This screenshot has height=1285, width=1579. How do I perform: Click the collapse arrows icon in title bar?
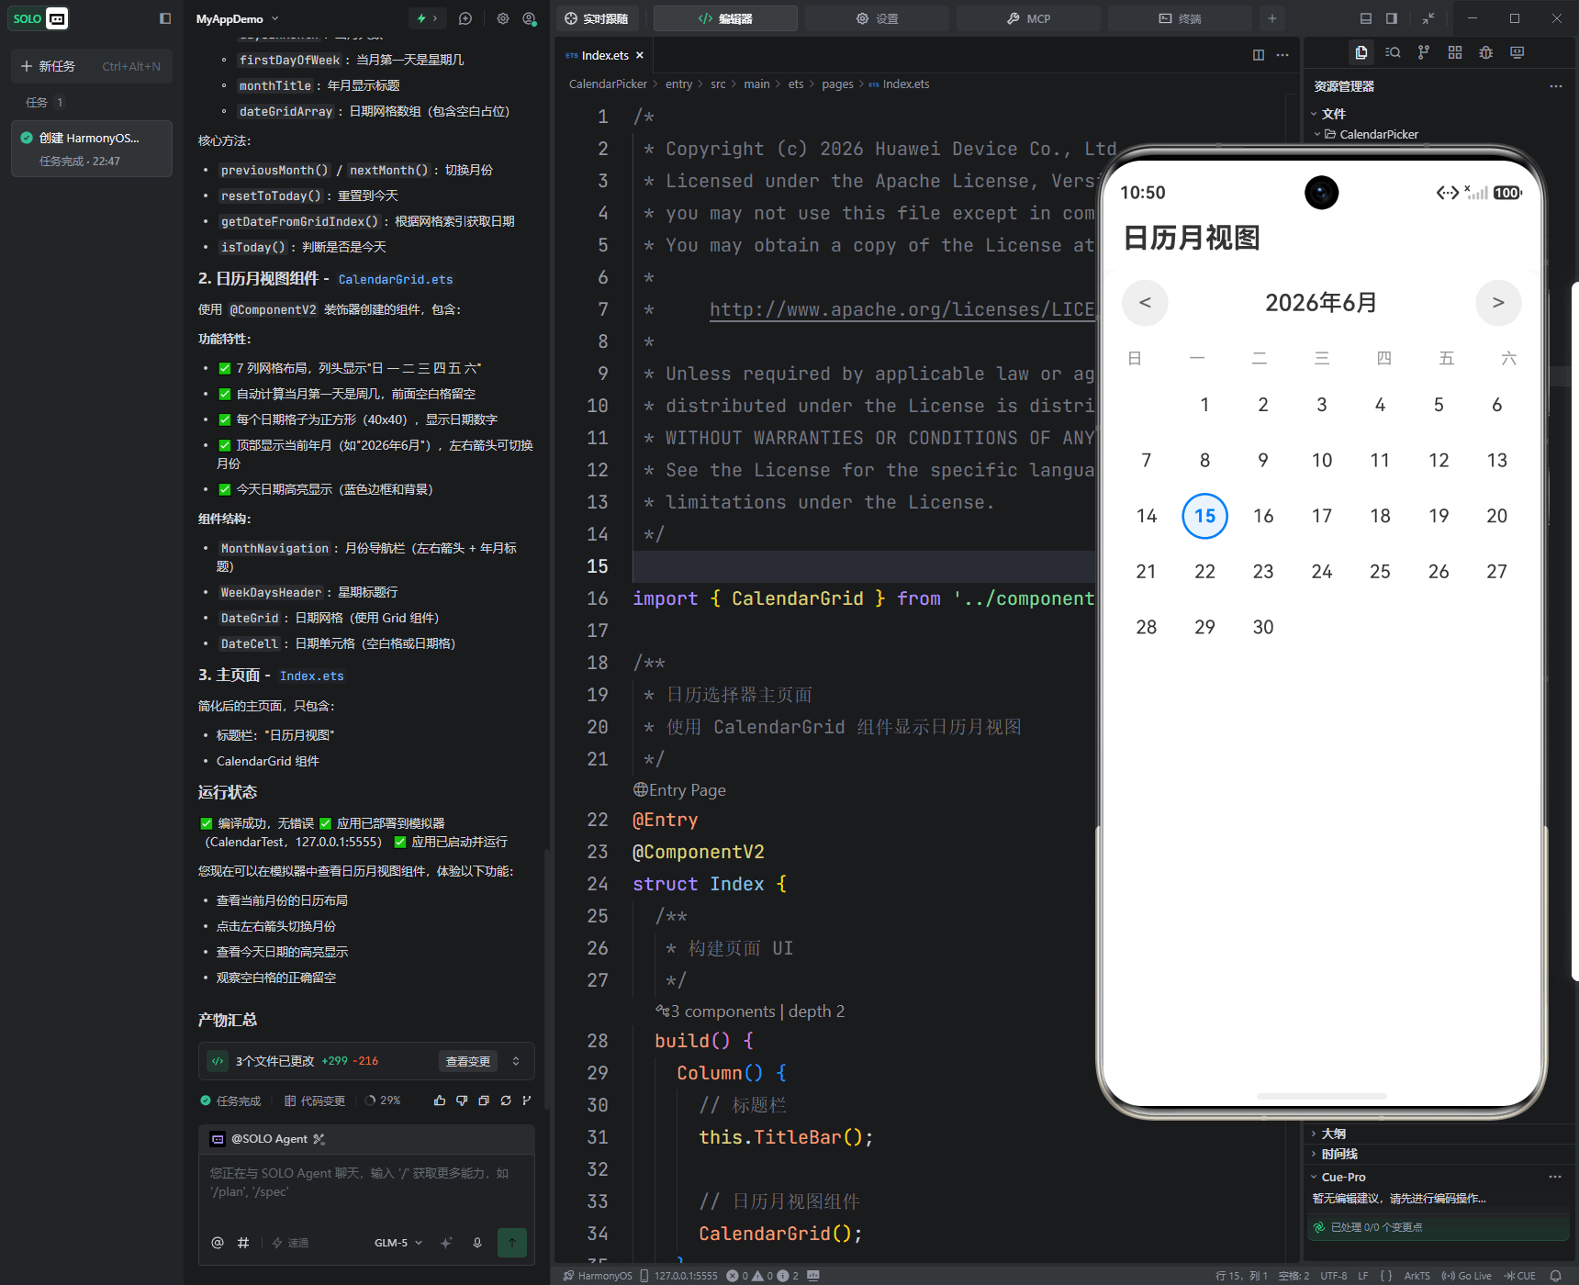coord(1428,18)
